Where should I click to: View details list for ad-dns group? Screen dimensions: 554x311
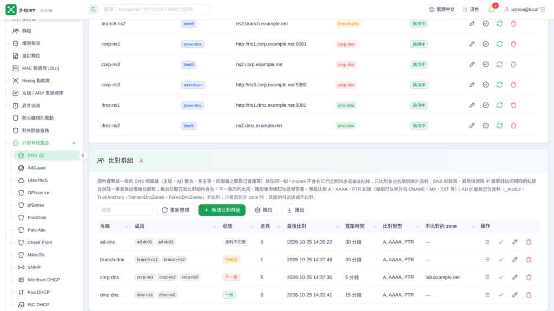(487, 242)
